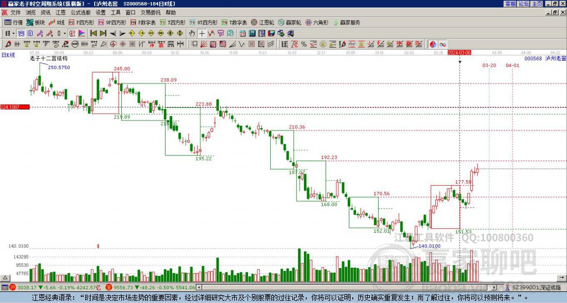Open the 浏览 menu
Viewport: 567px width, 303px height.
[30, 13]
